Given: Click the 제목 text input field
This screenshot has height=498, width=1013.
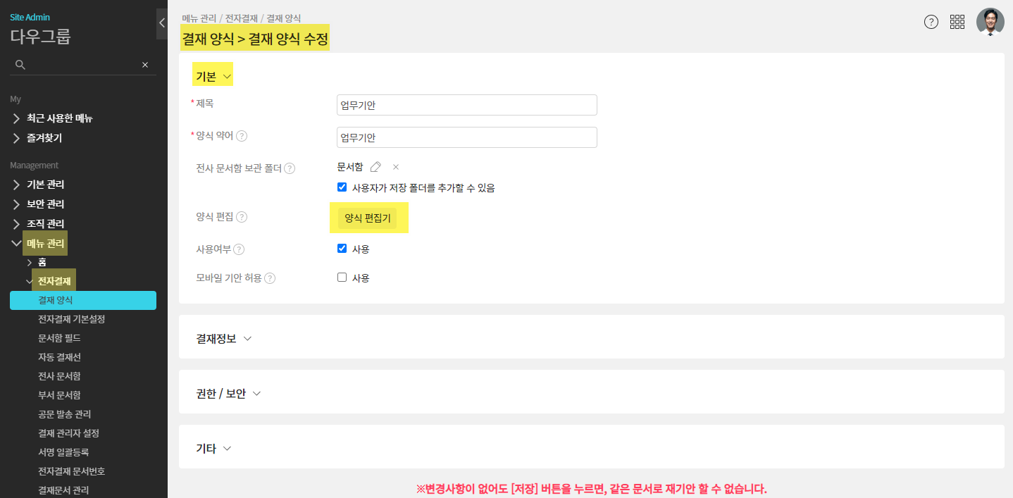Looking at the screenshot, I should [466, 105].
